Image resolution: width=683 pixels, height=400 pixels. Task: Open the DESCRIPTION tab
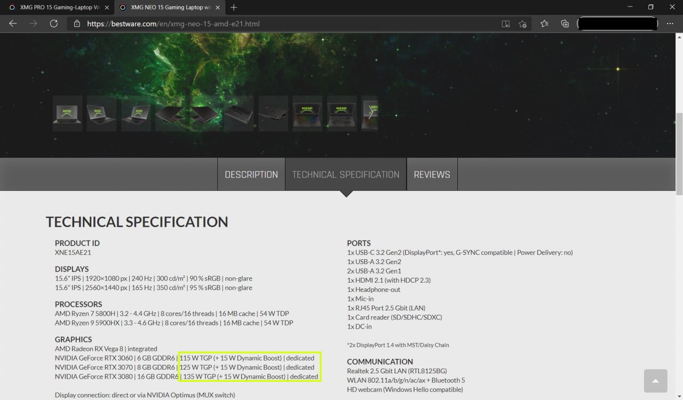251,174
